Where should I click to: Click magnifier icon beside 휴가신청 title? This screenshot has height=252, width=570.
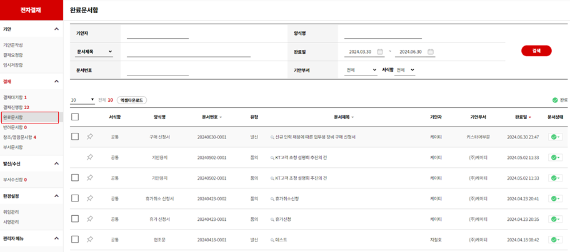click(272, 220)
